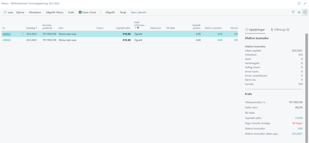Open page in new window icon

click(x=299, y=3)
